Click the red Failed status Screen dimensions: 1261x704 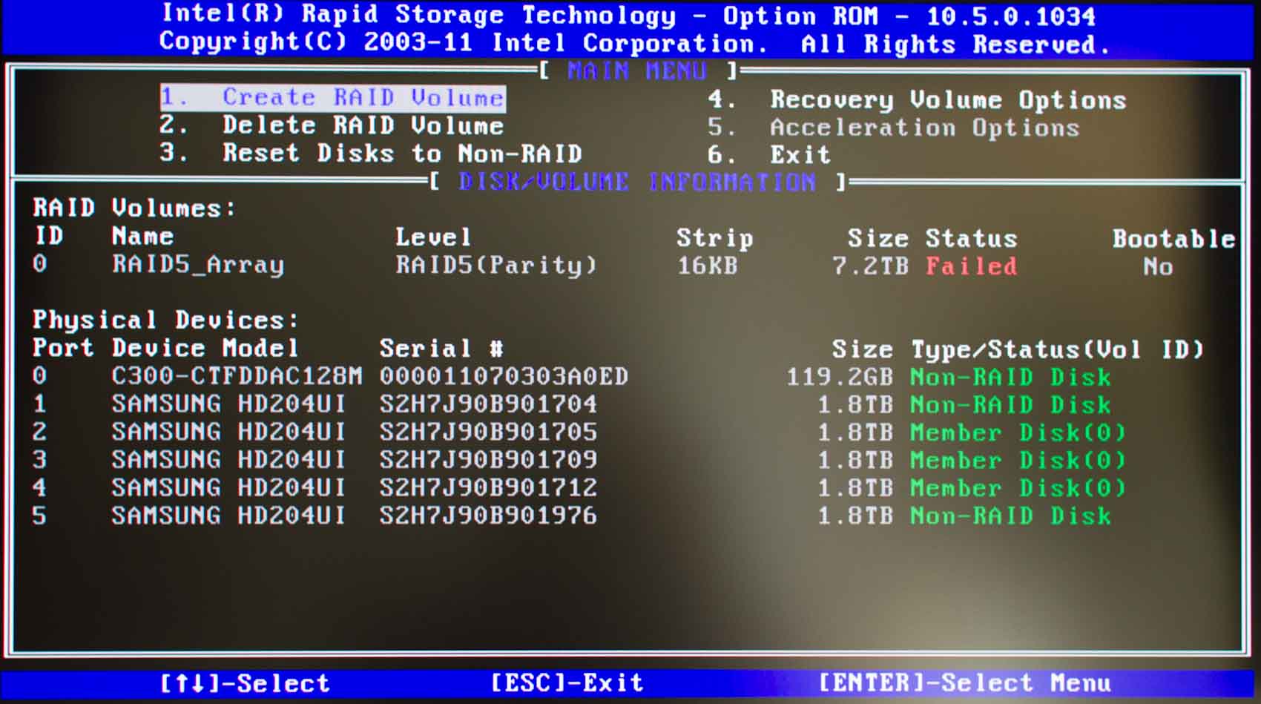[x=971, y=266]
